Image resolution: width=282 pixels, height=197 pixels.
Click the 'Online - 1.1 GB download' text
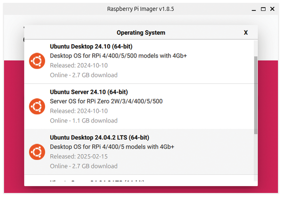(x=83, y=120)
